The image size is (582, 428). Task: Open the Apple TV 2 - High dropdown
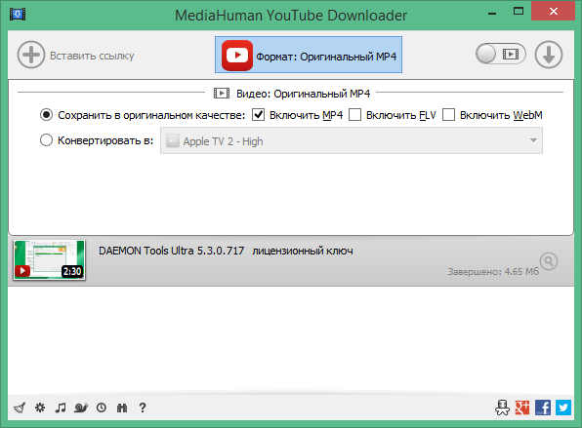tap(352, 140)
